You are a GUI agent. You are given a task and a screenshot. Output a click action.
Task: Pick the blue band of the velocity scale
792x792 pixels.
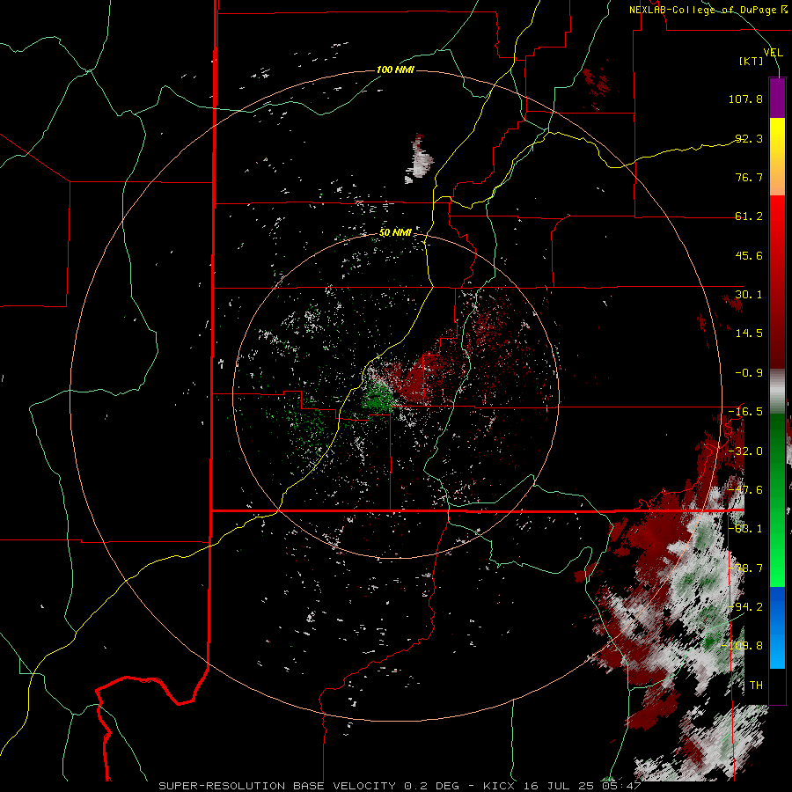pos(777,627)
